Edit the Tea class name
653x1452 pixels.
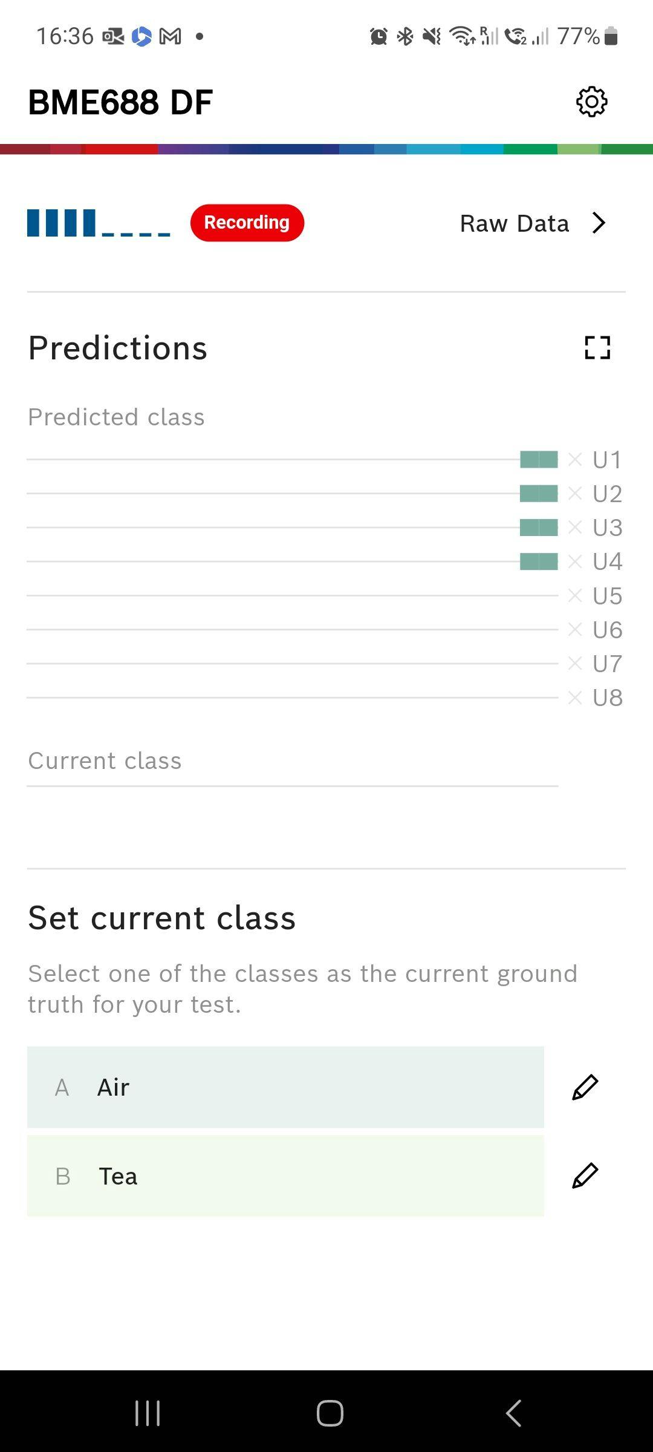[585, 1176]
